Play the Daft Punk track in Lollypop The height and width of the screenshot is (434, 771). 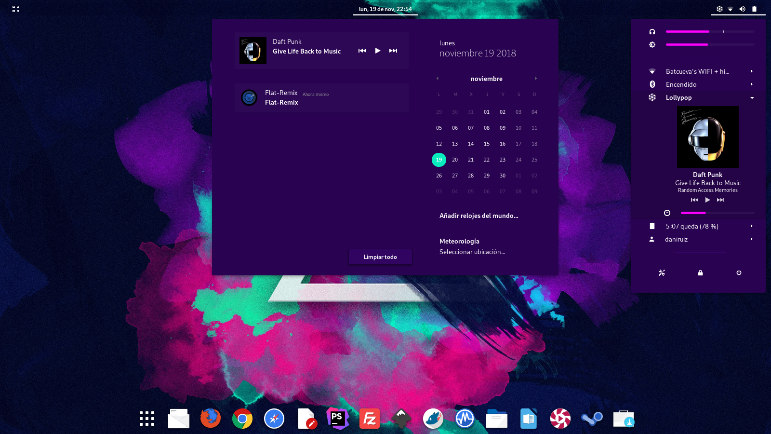(x=707, y=200)
